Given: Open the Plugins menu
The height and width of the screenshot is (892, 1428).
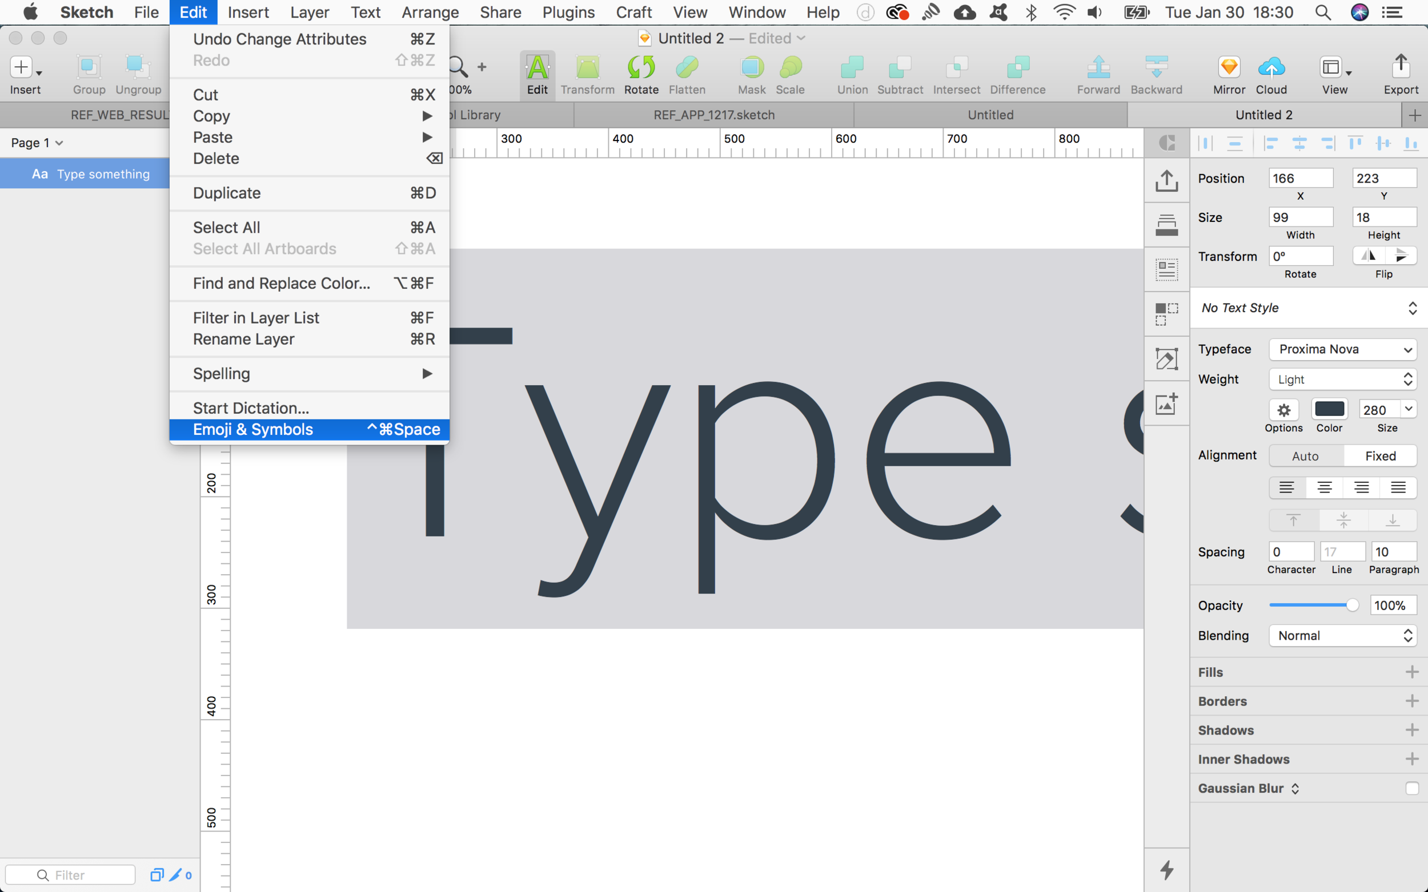Looking at the screenshot, I should pyautogui.click(x=568, y=12).
